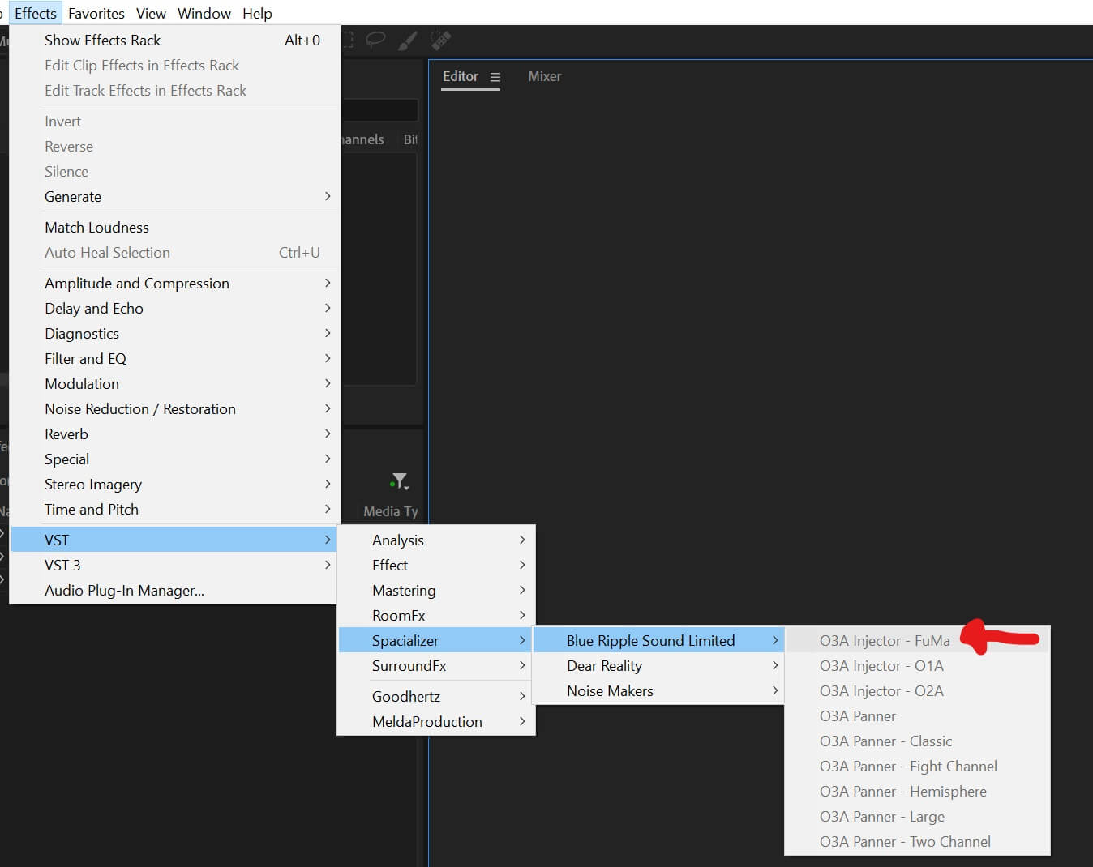Open Stereo Imagery submenu

tap(174, 484)
